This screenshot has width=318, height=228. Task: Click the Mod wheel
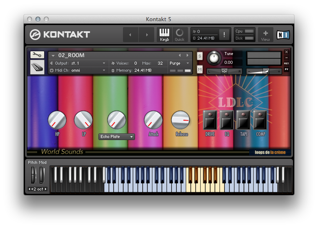[42, 175]
